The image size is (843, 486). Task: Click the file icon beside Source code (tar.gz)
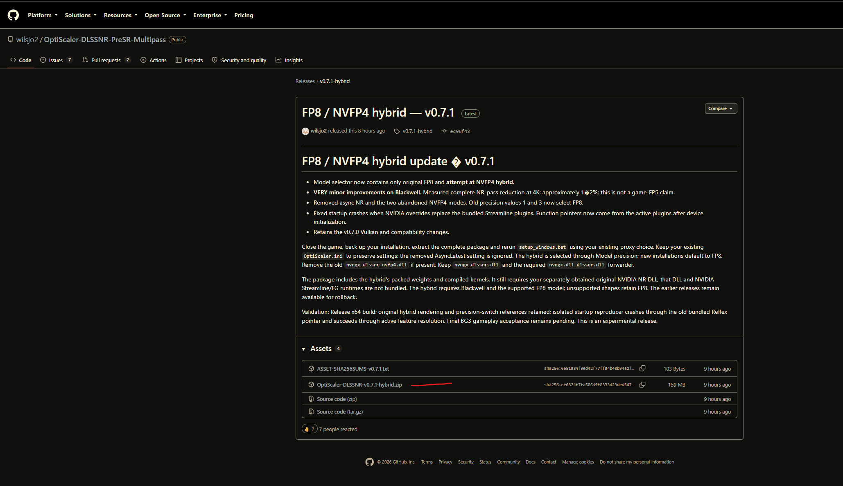tap(311, 412)
